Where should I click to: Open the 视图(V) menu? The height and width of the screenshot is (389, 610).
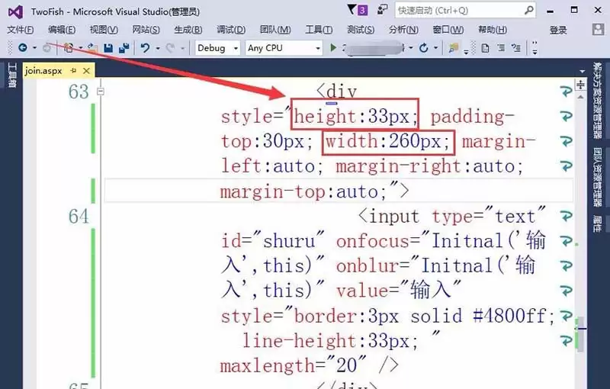click(x=104, y=30)
